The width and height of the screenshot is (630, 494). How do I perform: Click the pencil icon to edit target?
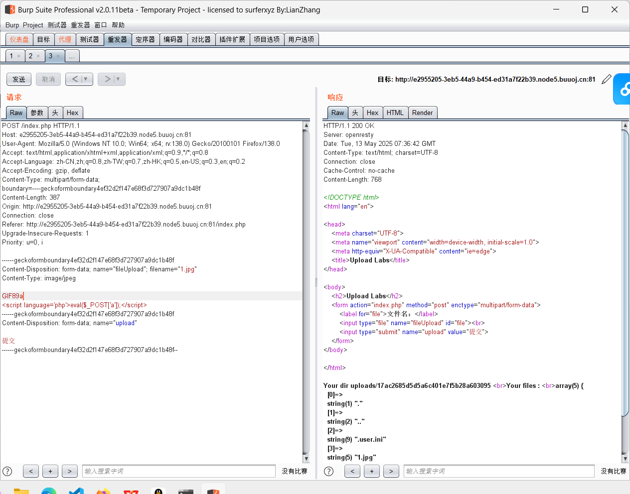(x=607, y=79)
